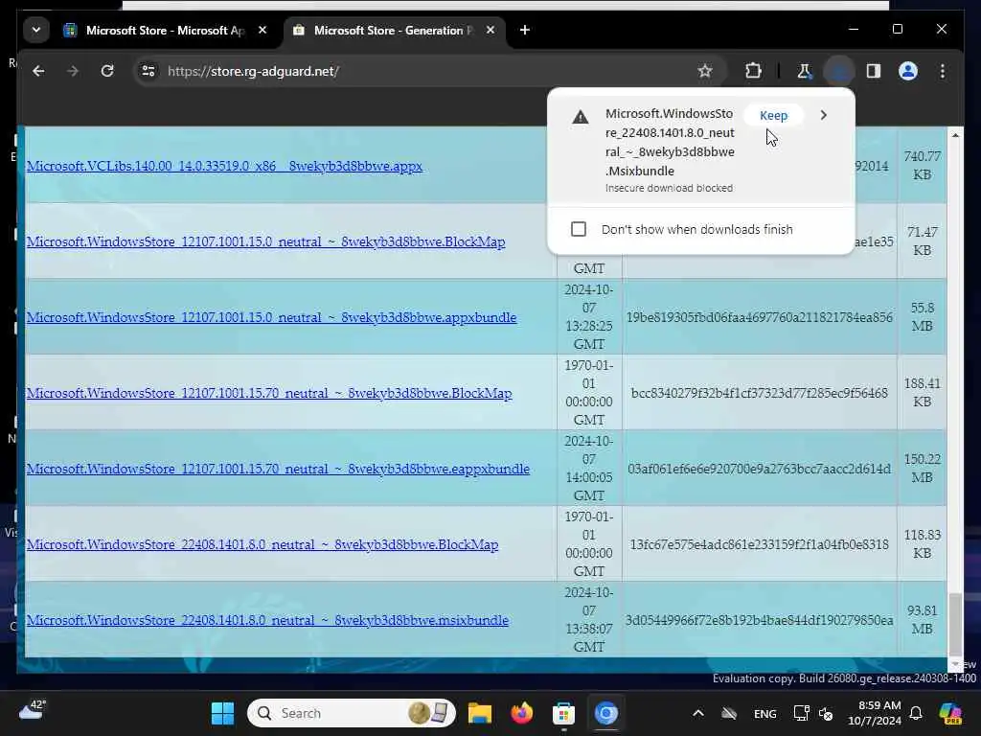Click the page scrollbar up arrow

click(955, 134)
